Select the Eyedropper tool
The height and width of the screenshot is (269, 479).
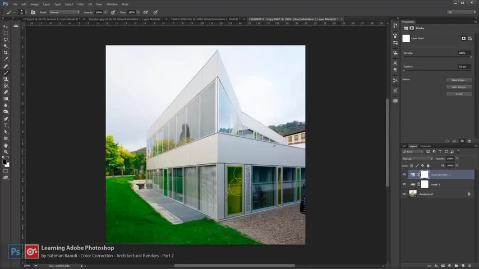6,59
